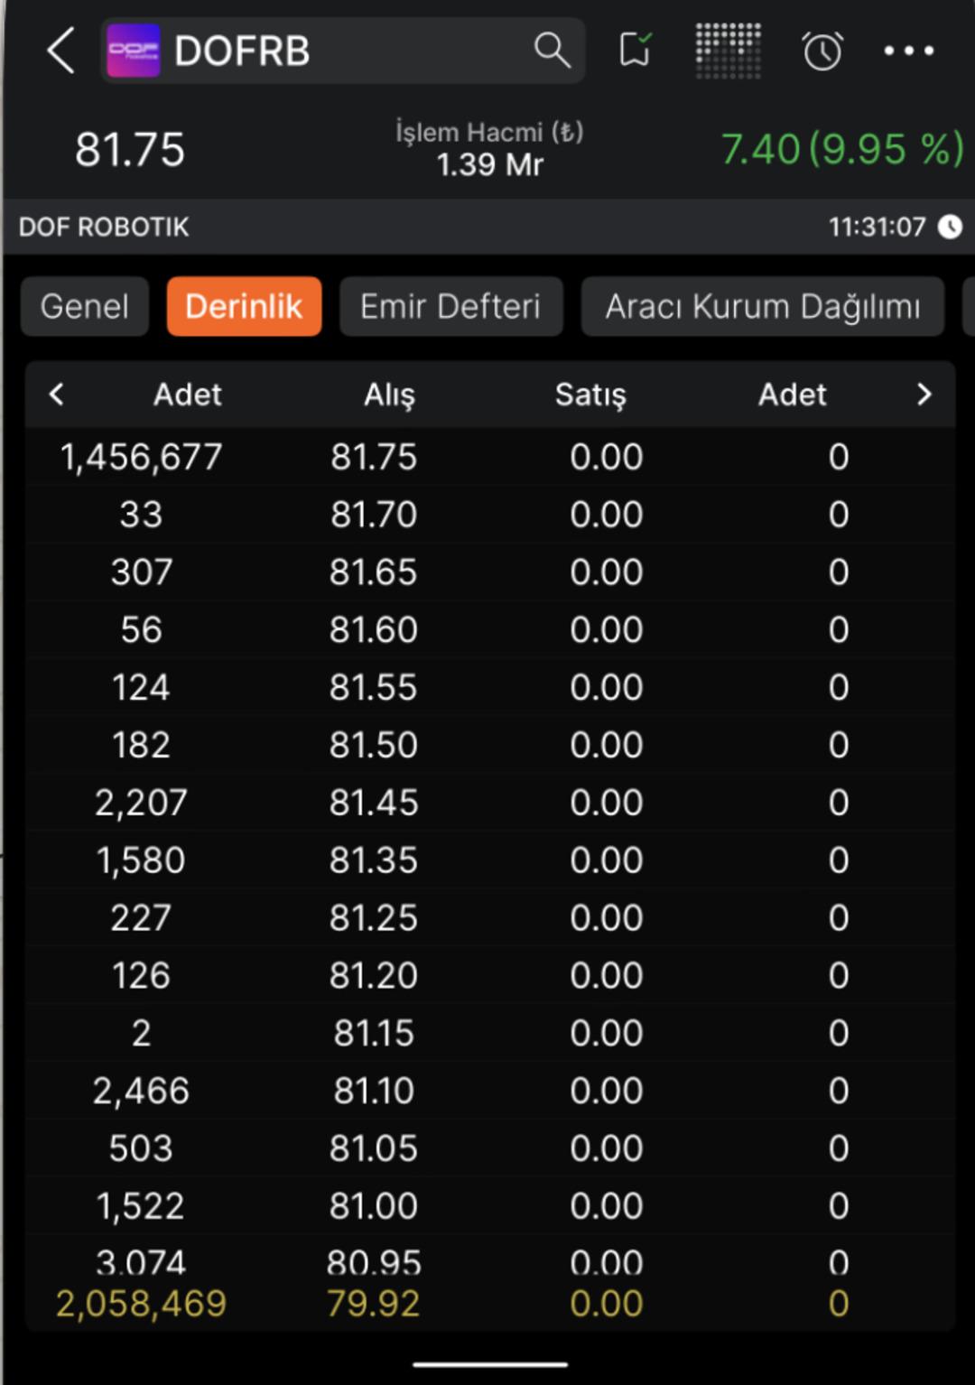The width and height of the screenshot is (975, 1385).
Task: Open search with magnifier icon
Action: point(552,50)
